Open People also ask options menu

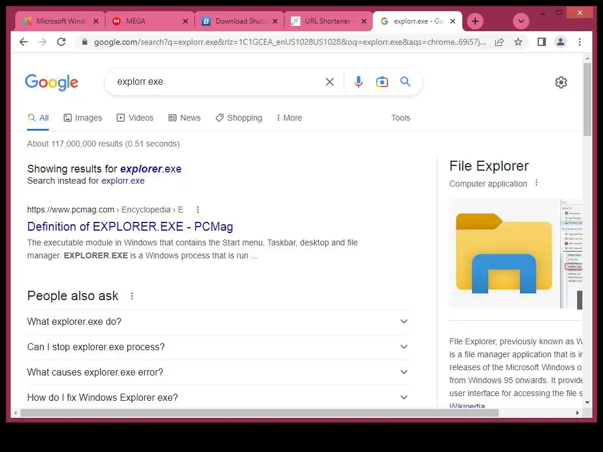[132, 296]
